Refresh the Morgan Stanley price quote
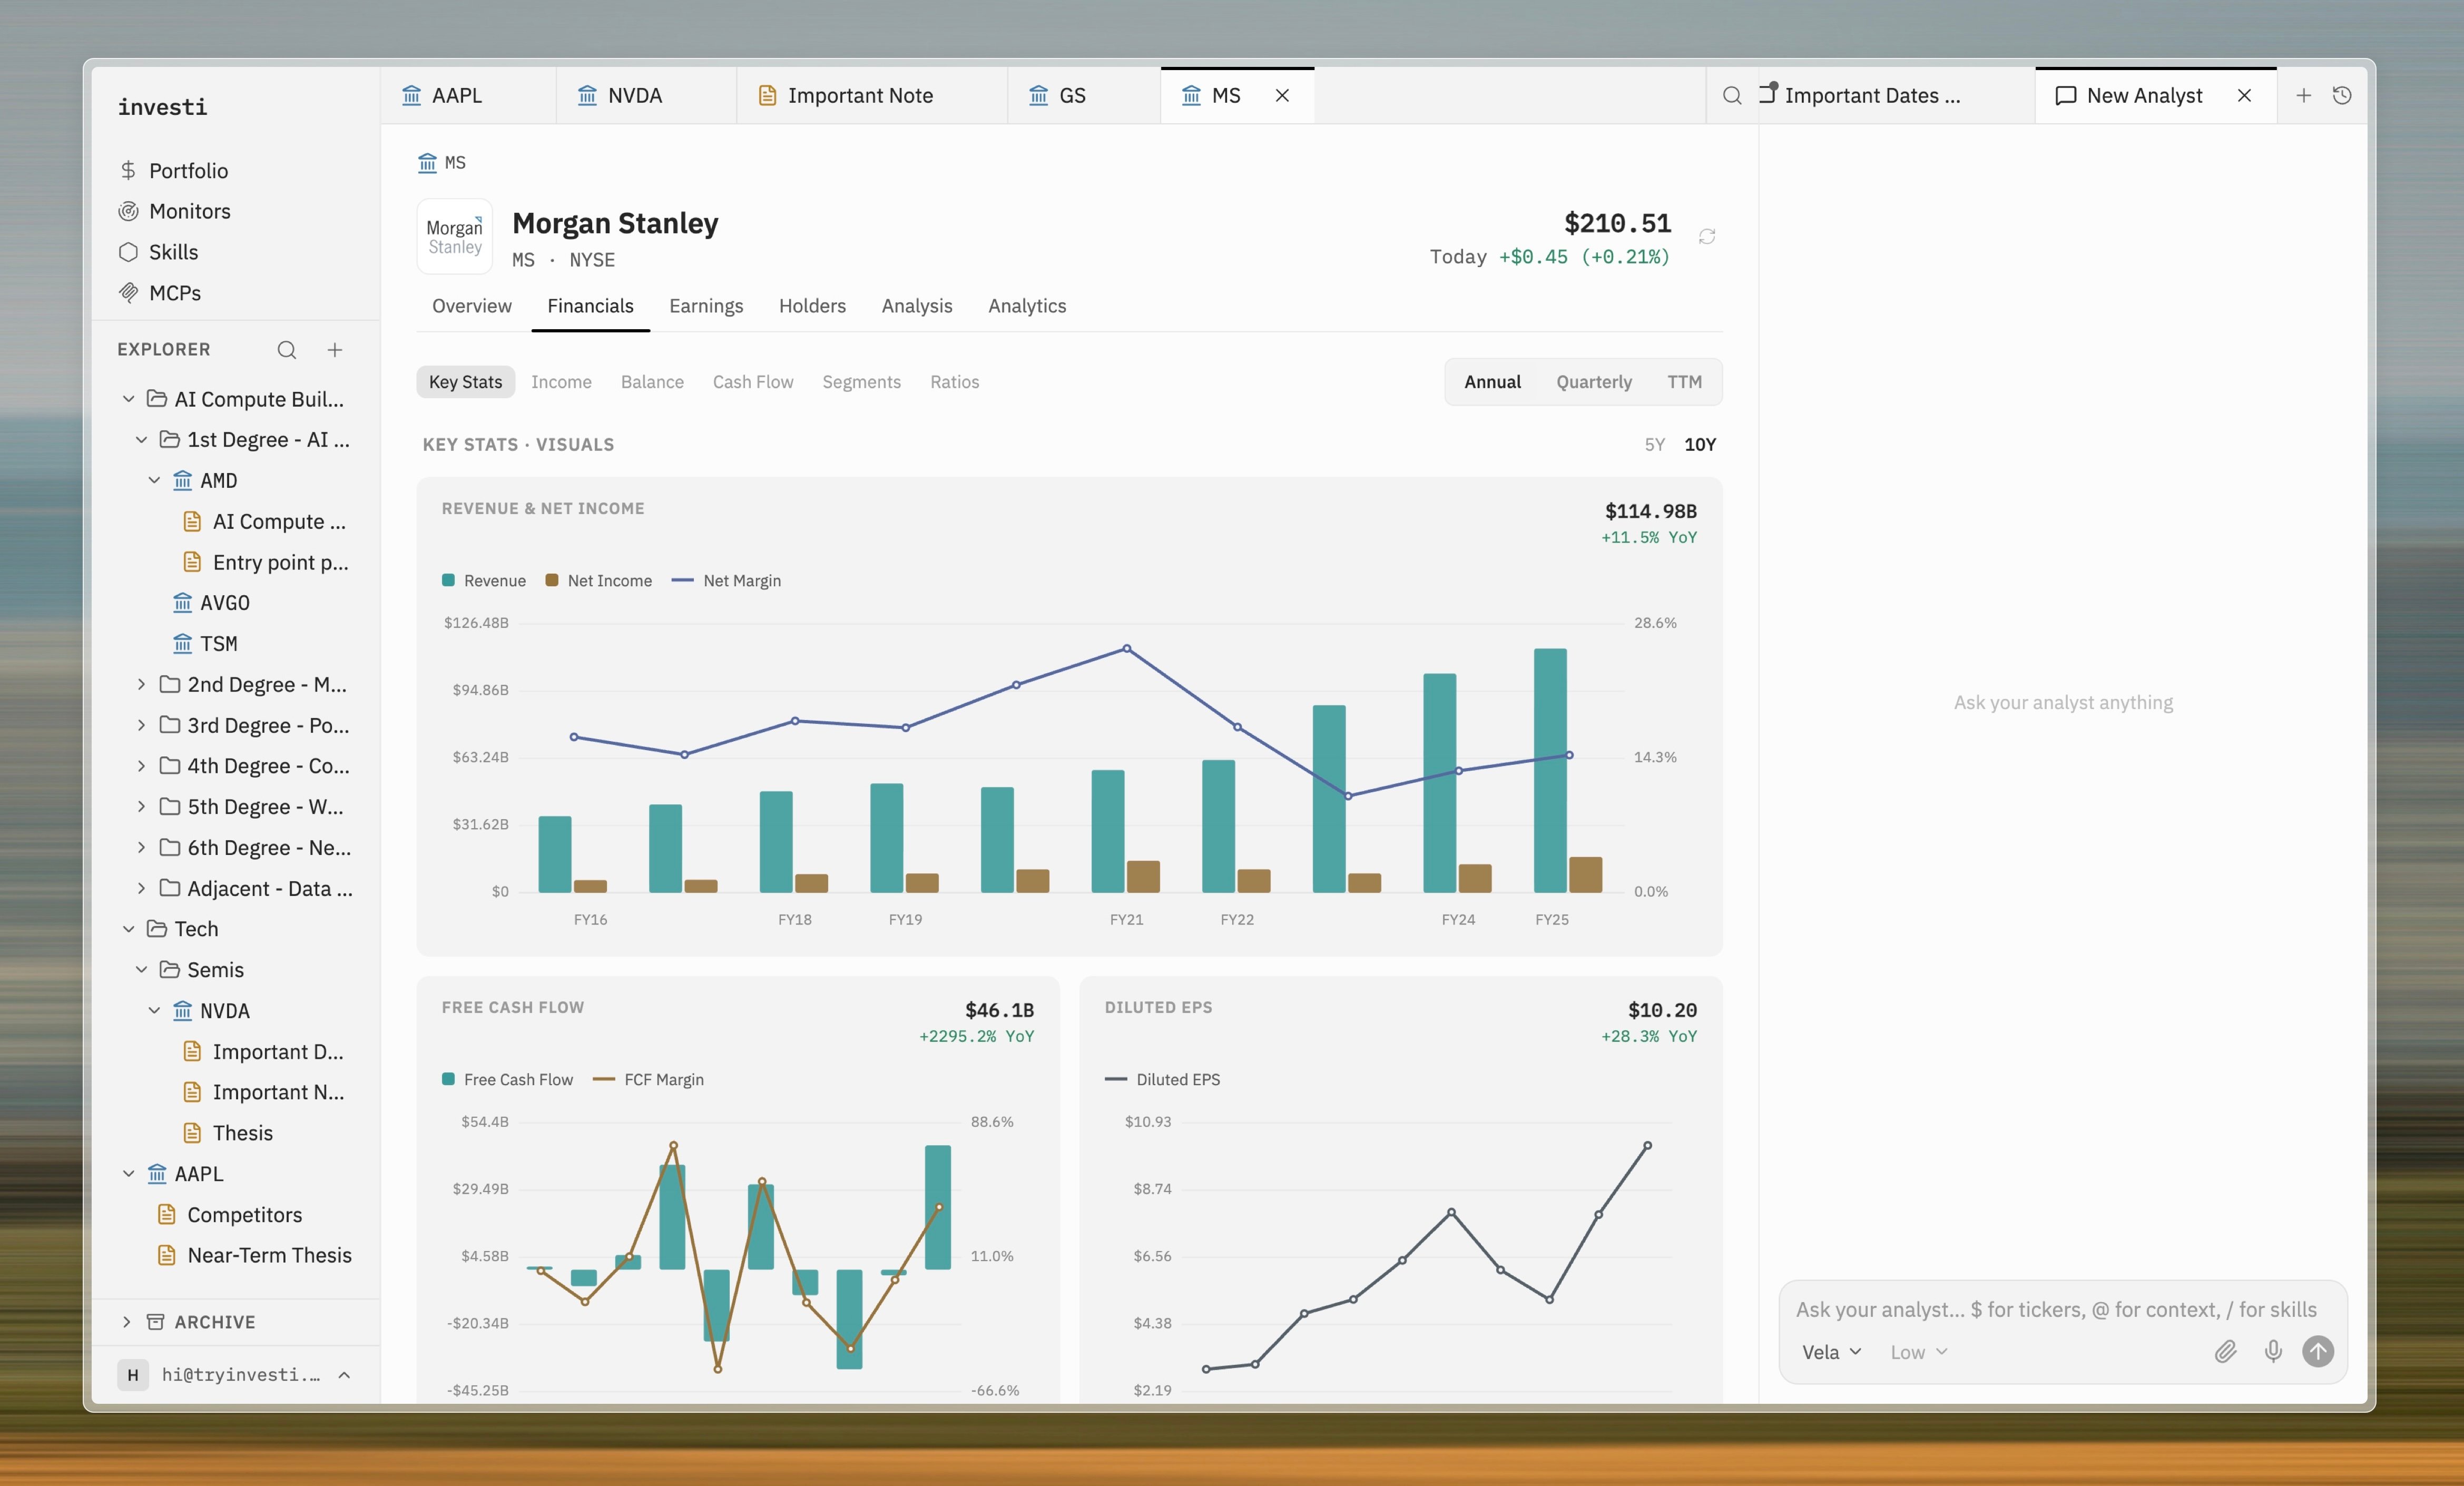2464x1486 pixels. click(1706, 236)
